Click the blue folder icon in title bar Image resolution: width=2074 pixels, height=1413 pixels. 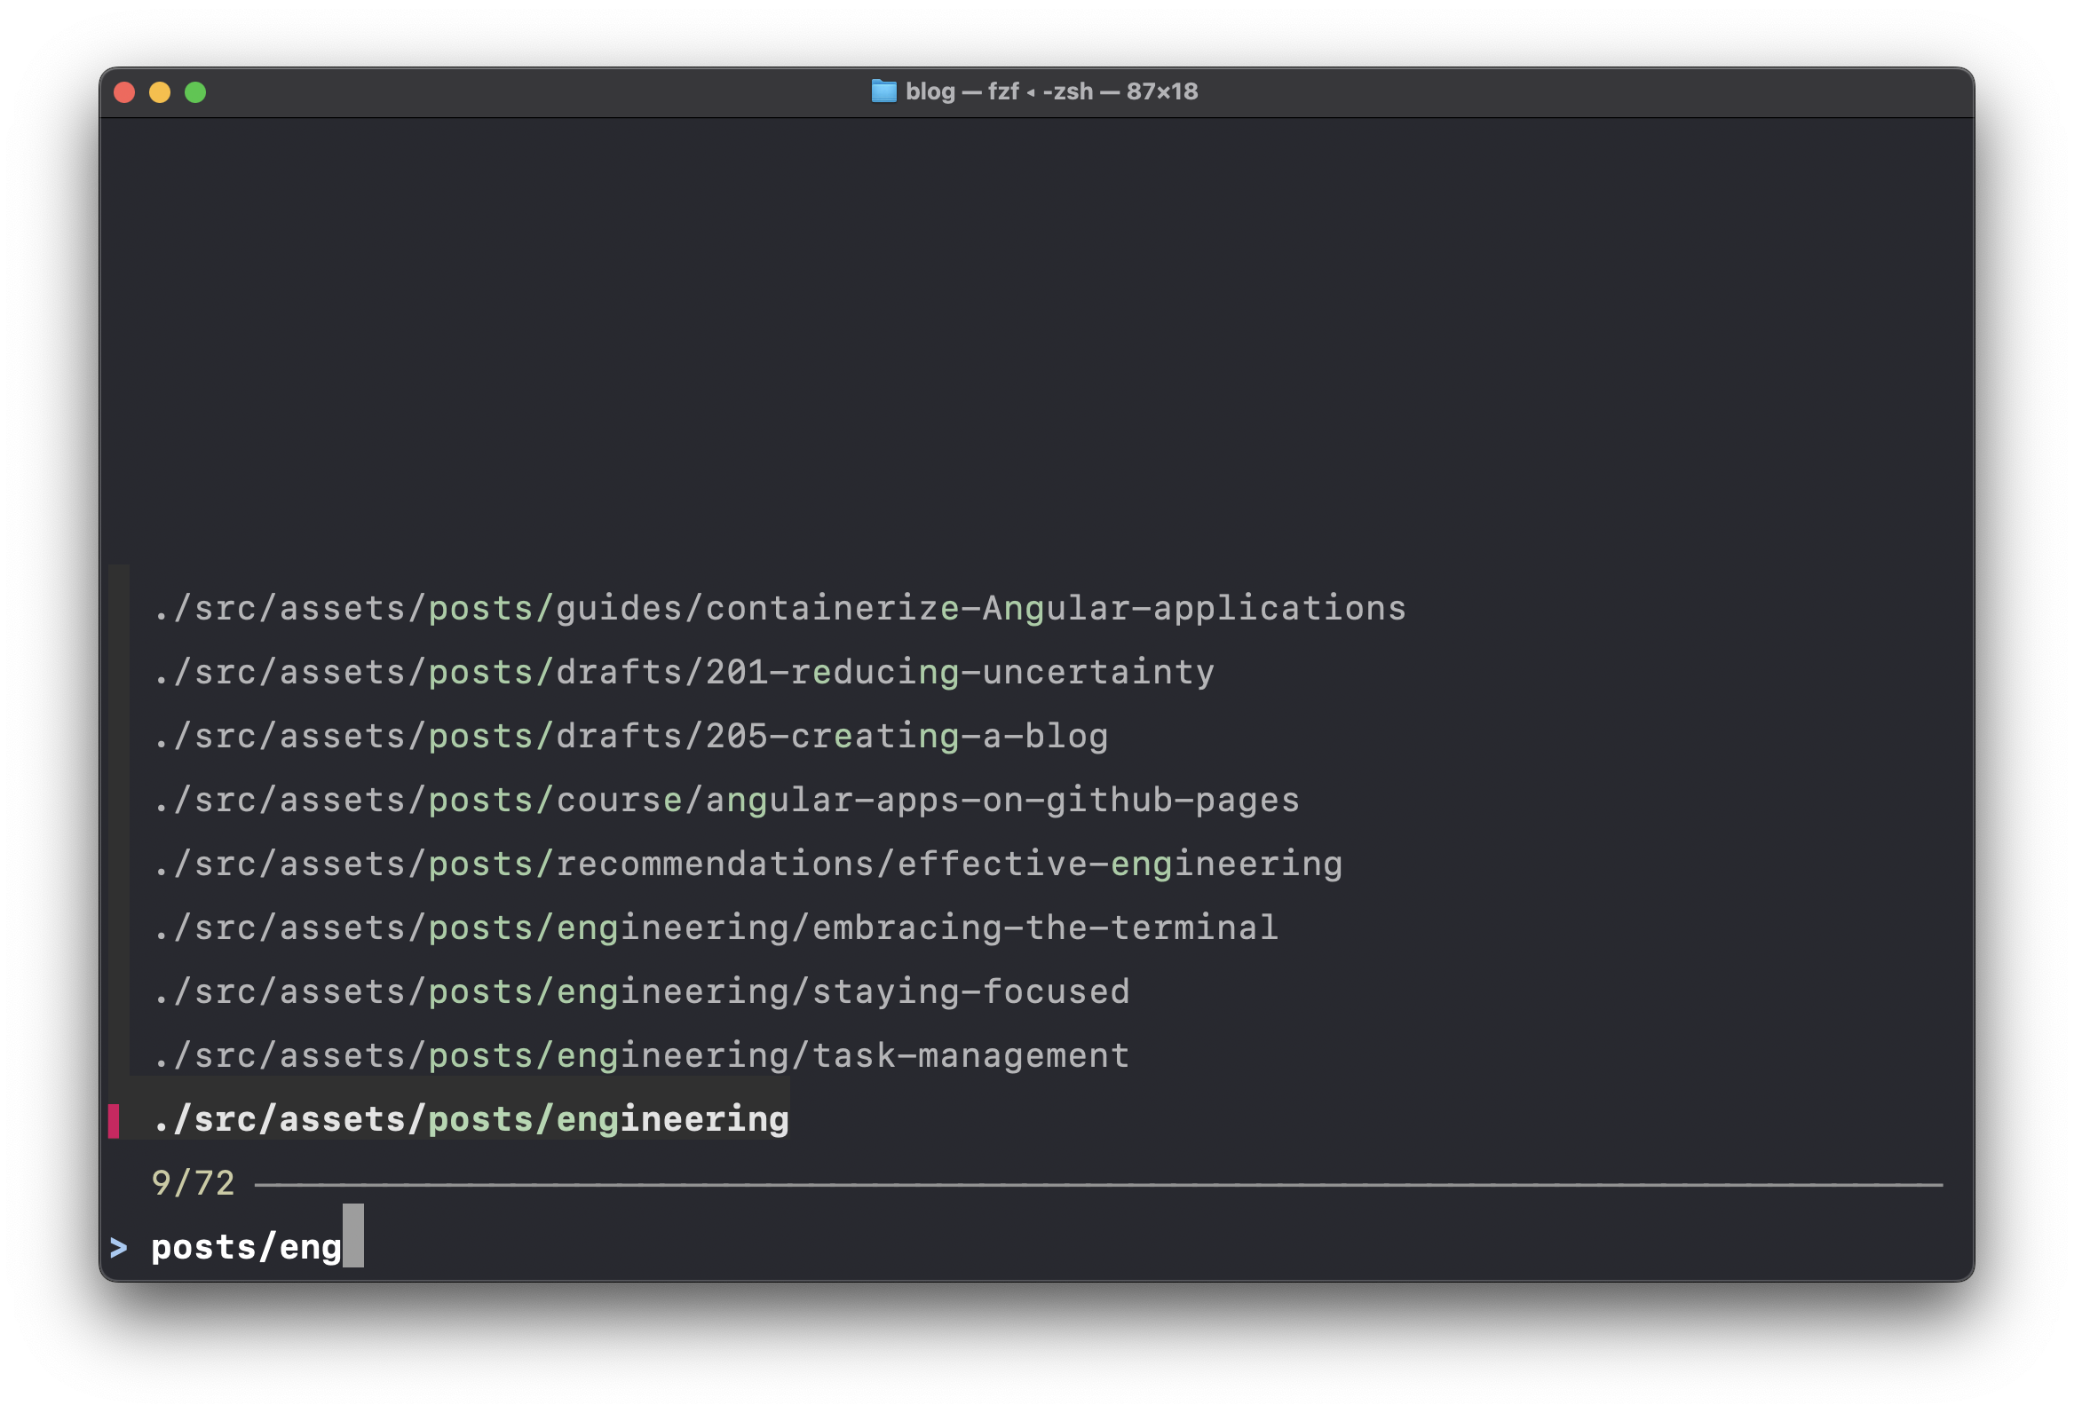(x=883, y=91)
